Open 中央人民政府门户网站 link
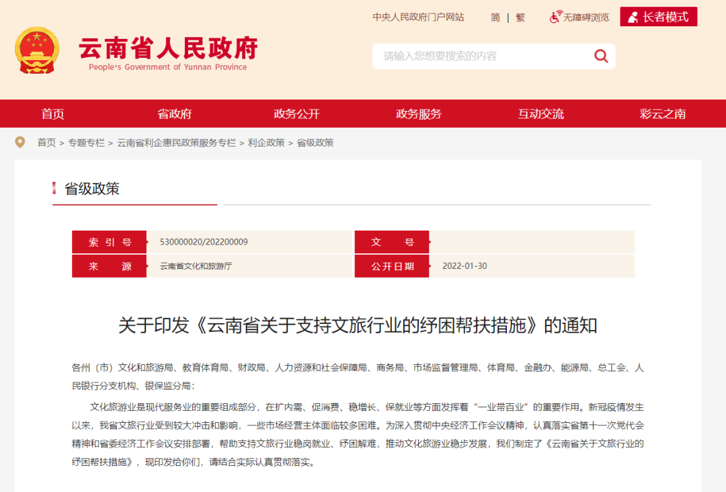Image resolution: width=726 pixels, height=492 pixels. (x=418, y=17)
